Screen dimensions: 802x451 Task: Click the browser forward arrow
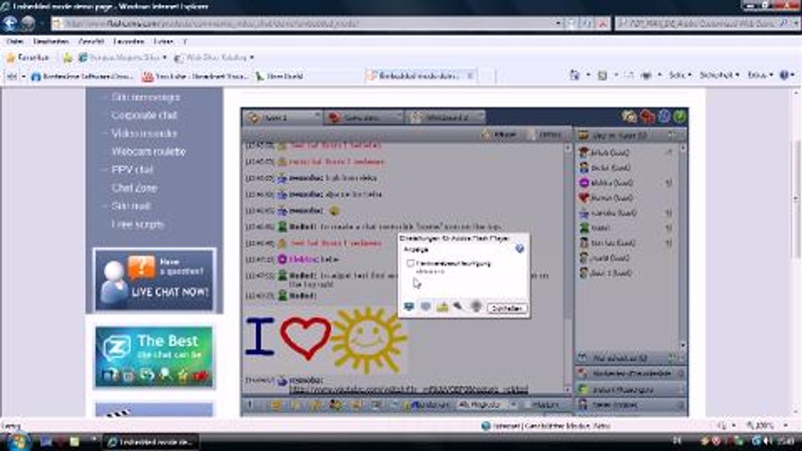[29, 24]
